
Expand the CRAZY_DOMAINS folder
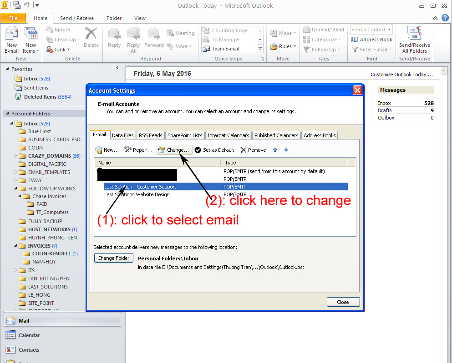coord(16,156)
